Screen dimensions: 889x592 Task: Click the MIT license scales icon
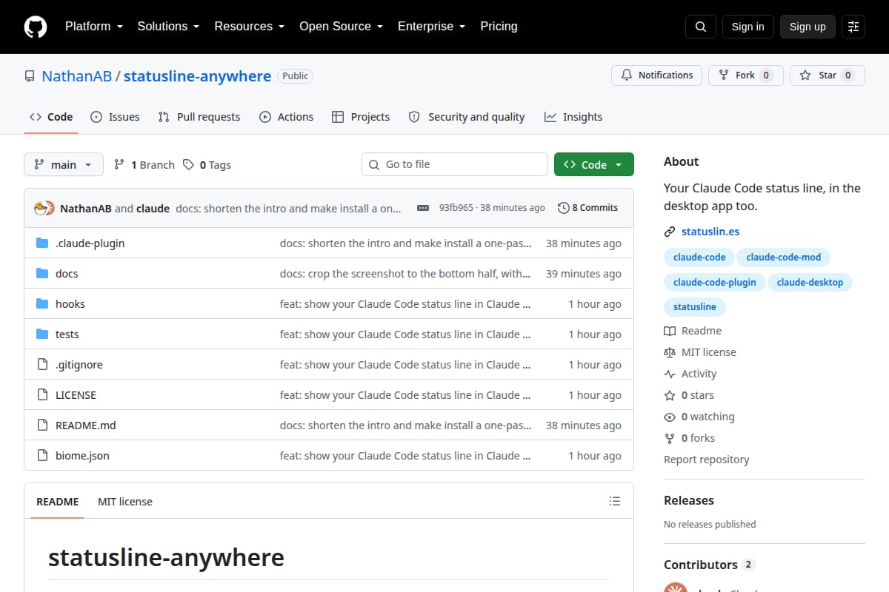tap(670, 352)
